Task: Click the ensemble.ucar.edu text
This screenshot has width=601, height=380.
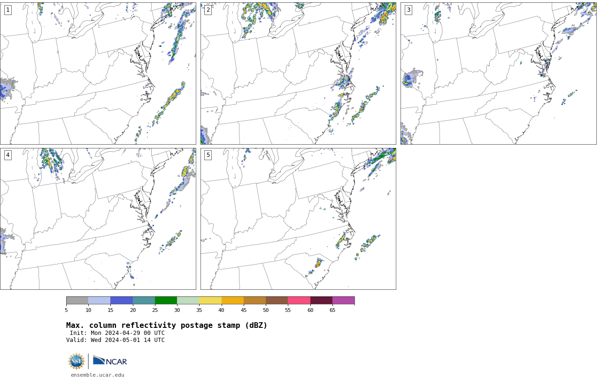Action: click(x=98, y=375)
